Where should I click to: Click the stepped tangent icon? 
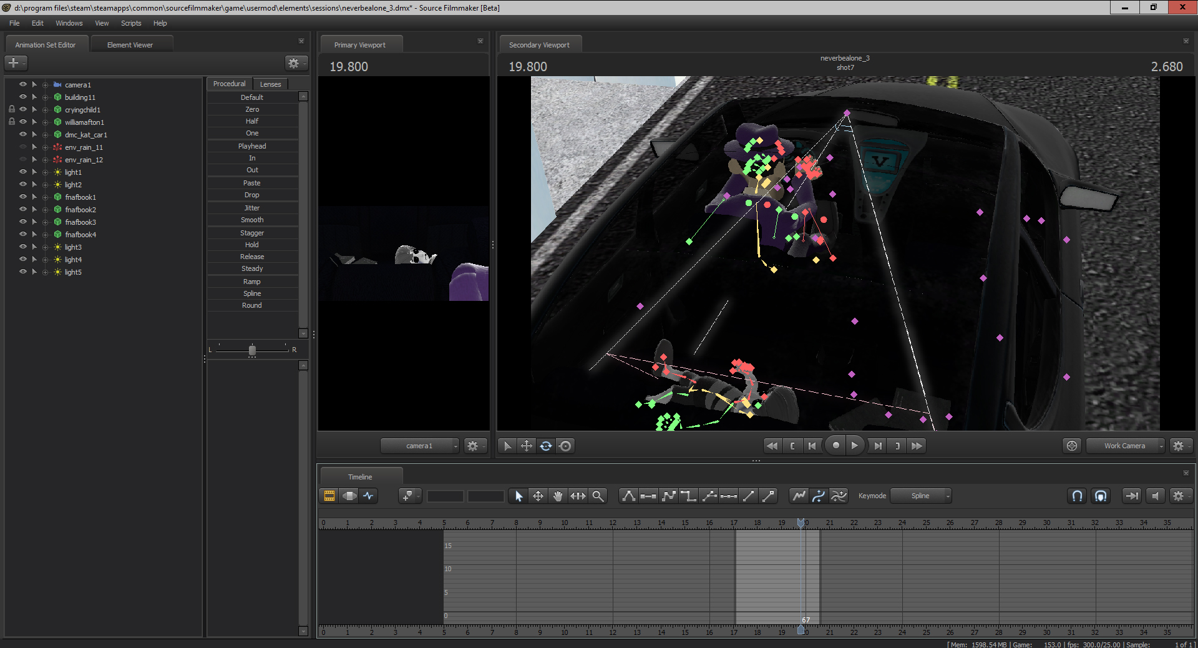pyautogui.click(x=688, y=496)
